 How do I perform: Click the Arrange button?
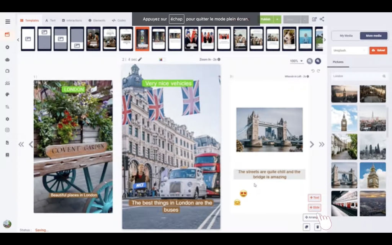pyautogui.click(x=311, y=217)
